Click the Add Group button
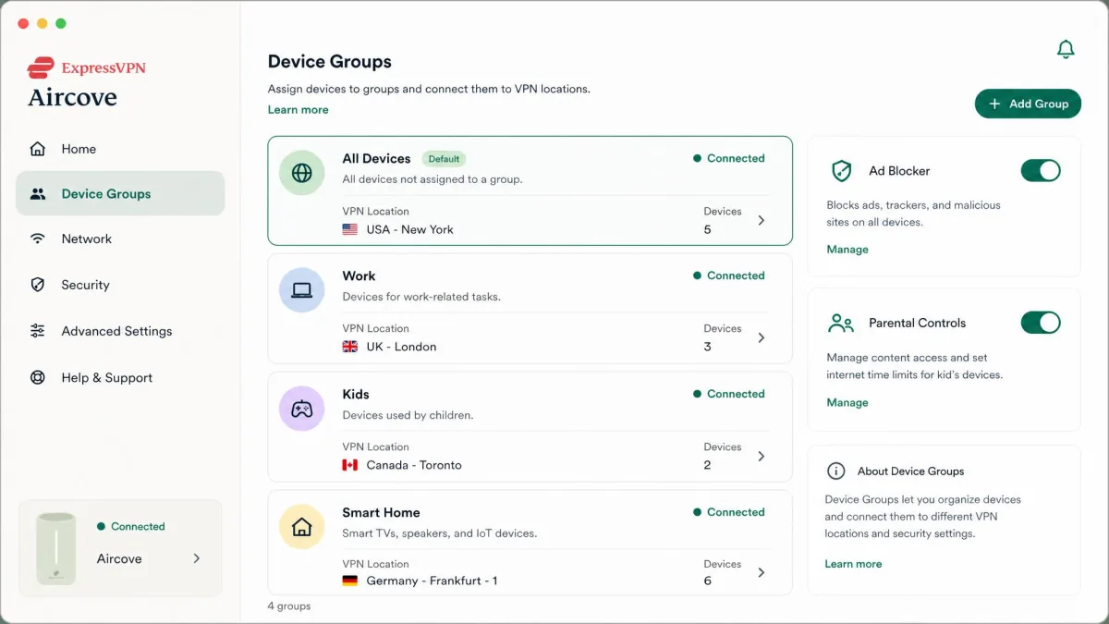This screenshot has width=1109, height=624. (1028, 104)
